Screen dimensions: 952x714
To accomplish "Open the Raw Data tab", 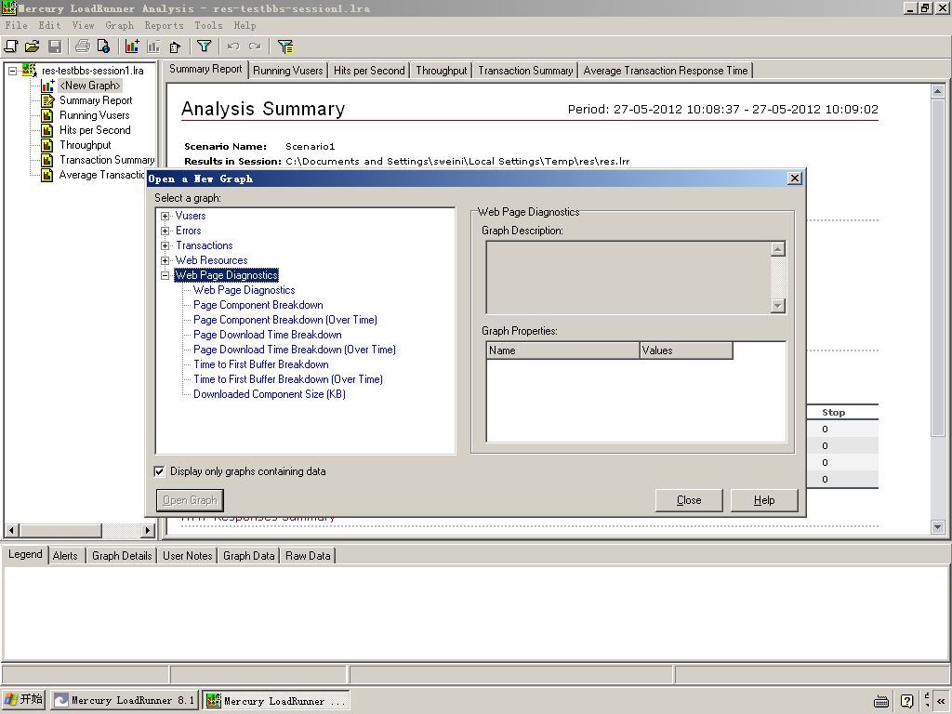I will click(x=308, y=556).
